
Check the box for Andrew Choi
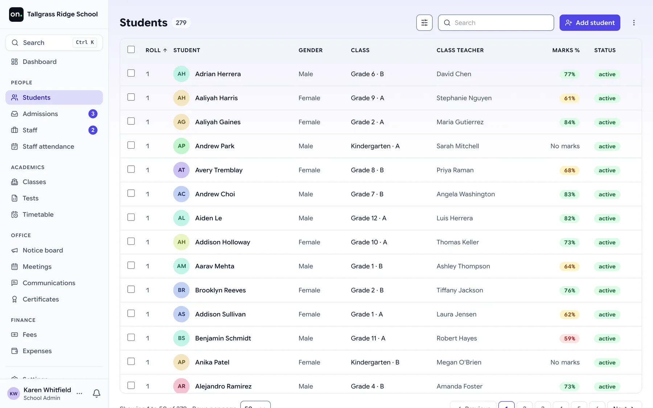point(131,193)
